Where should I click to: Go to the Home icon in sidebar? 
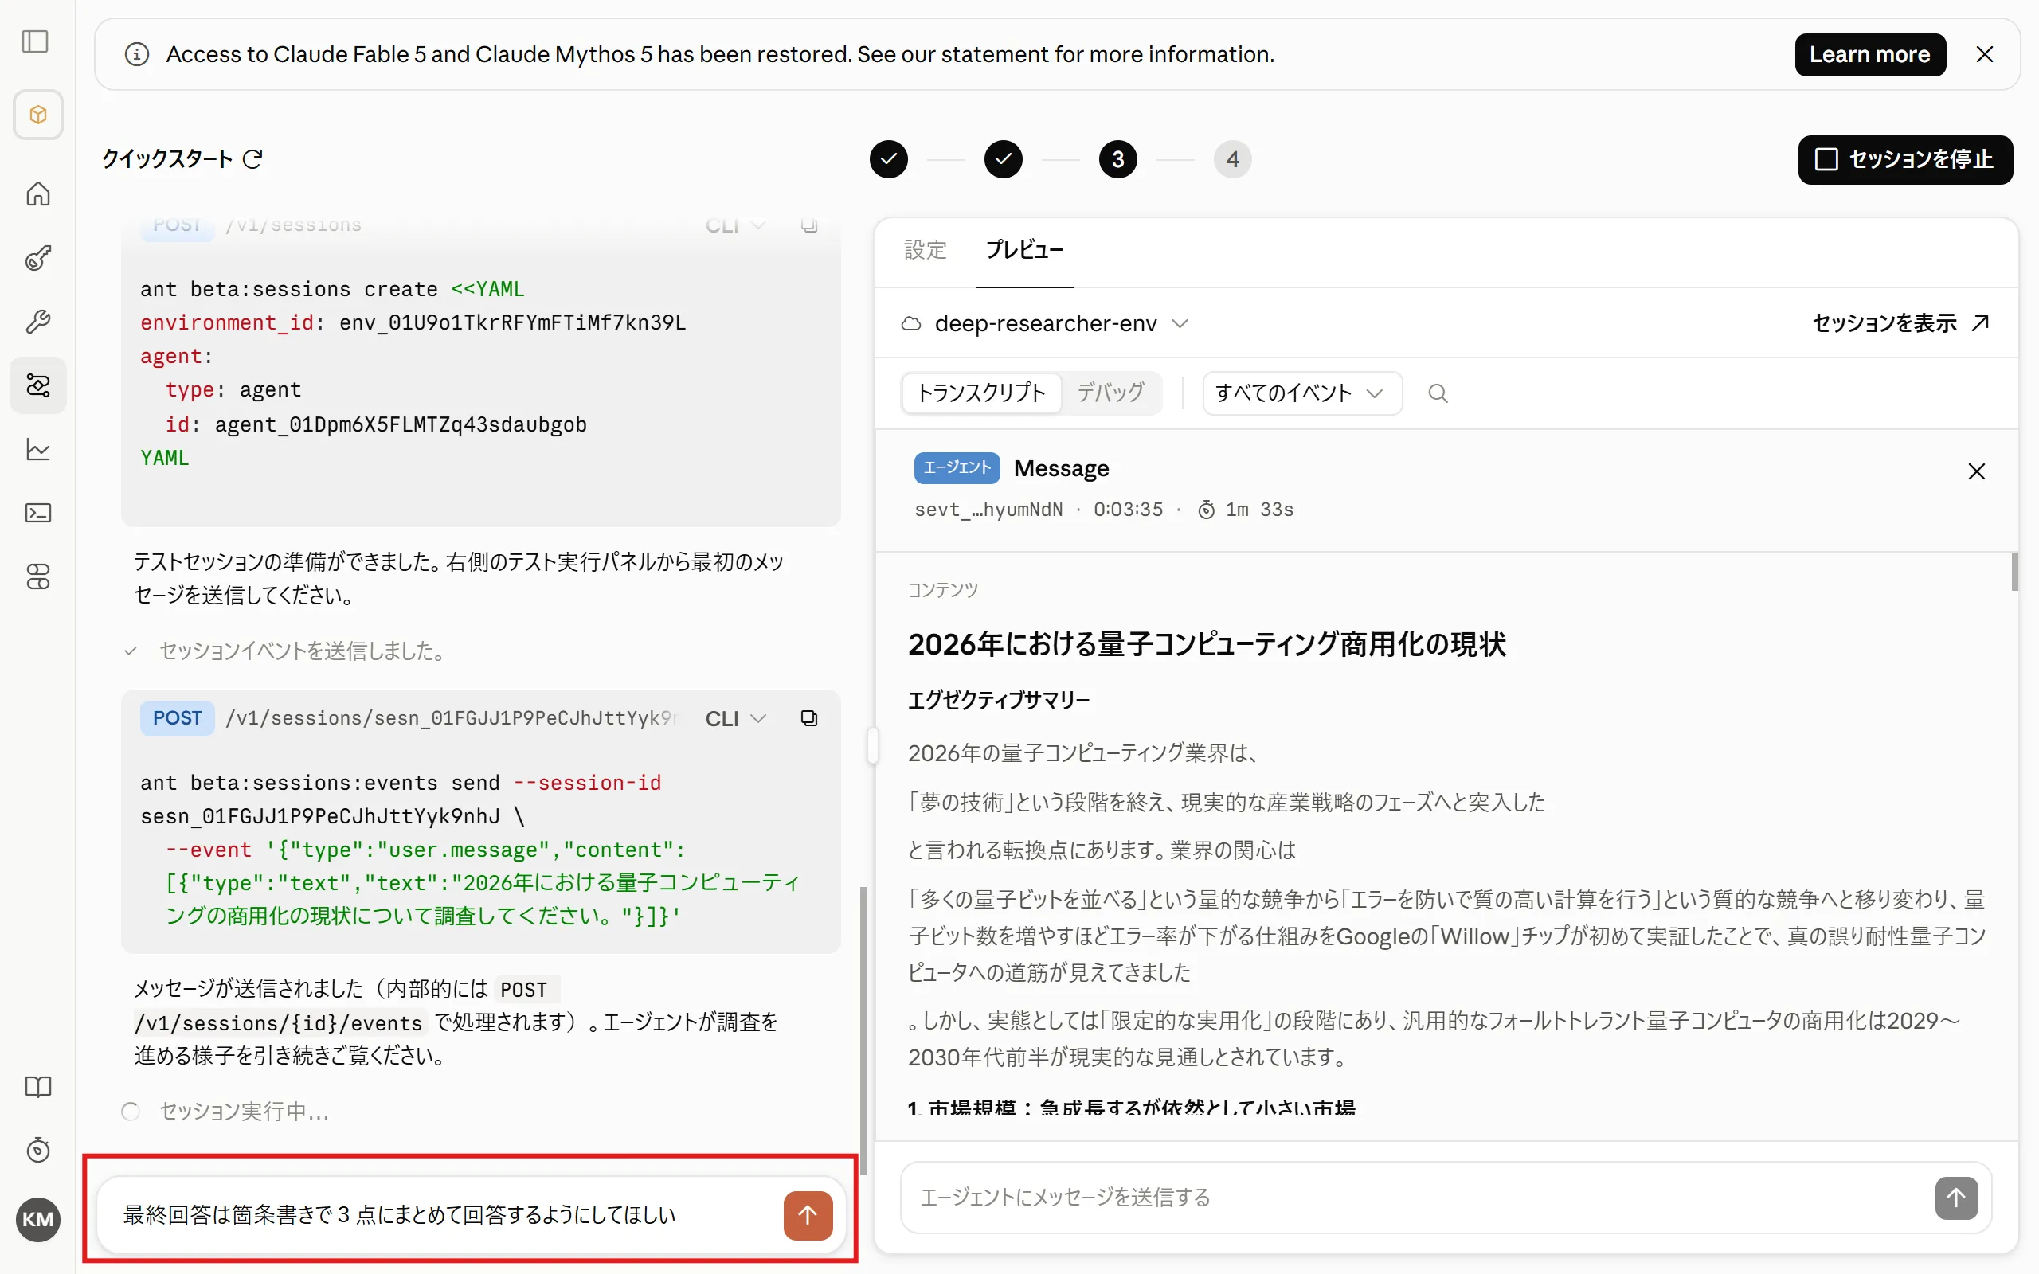coord(38,193)
